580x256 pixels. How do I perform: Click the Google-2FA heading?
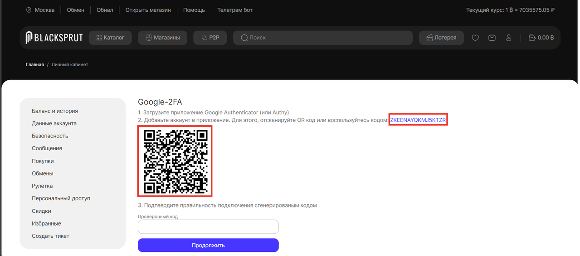pyautogui.click(x=160, y=102)
